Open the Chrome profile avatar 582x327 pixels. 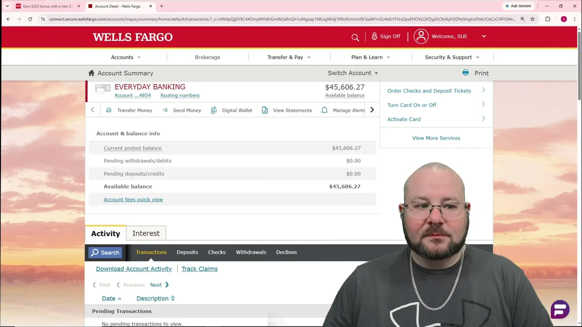coord(564,19)
